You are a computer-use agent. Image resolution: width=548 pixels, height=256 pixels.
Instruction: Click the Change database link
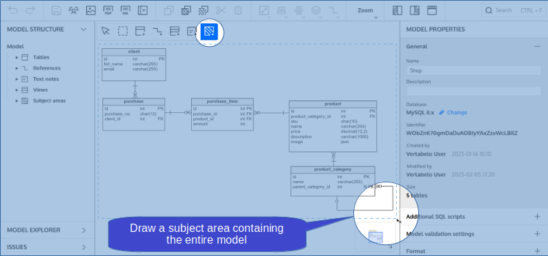[x=453, y=112]
